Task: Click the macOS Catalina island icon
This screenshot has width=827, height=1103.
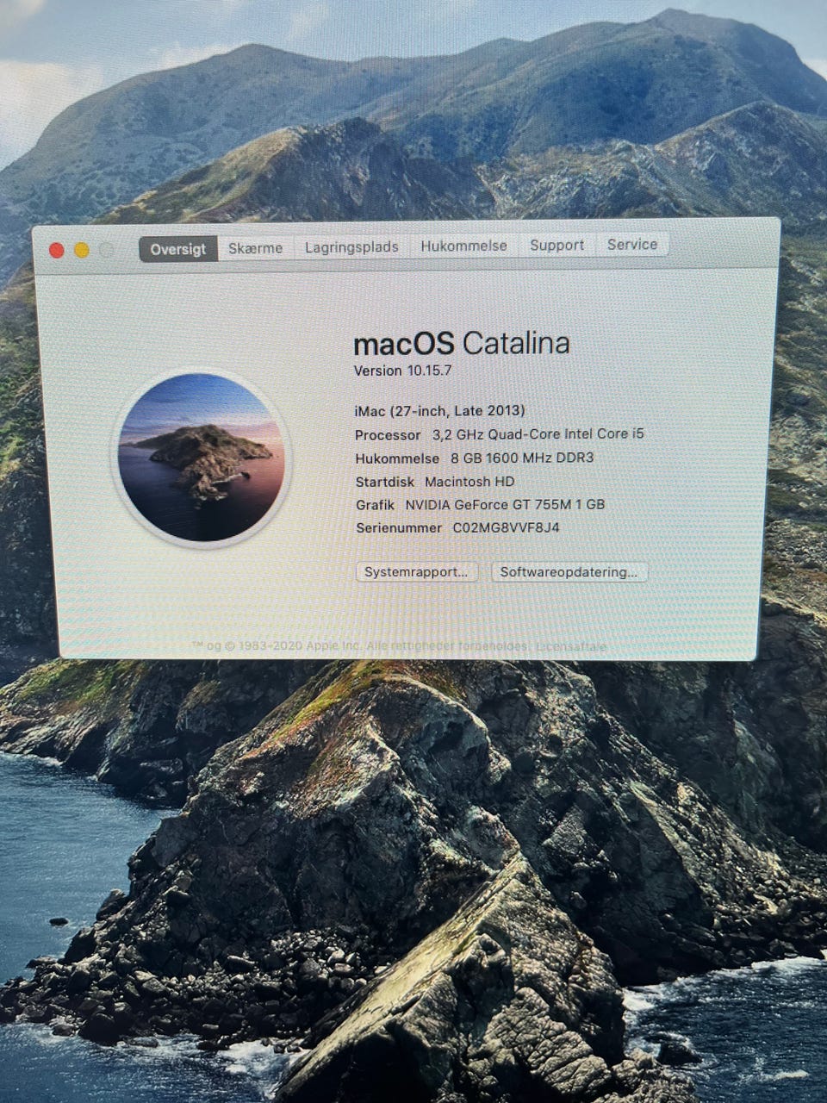Action: tap(202, 458)
